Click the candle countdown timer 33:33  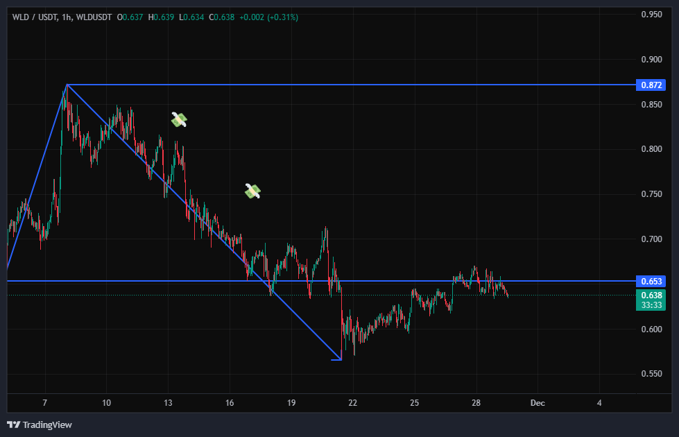coord(650,305)
